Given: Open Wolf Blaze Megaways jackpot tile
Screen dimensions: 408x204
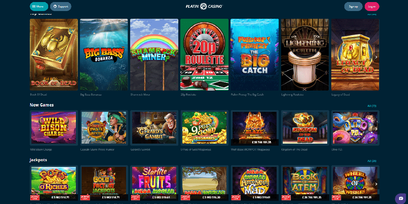Looking at the screenshot, I should coord(255,128).
